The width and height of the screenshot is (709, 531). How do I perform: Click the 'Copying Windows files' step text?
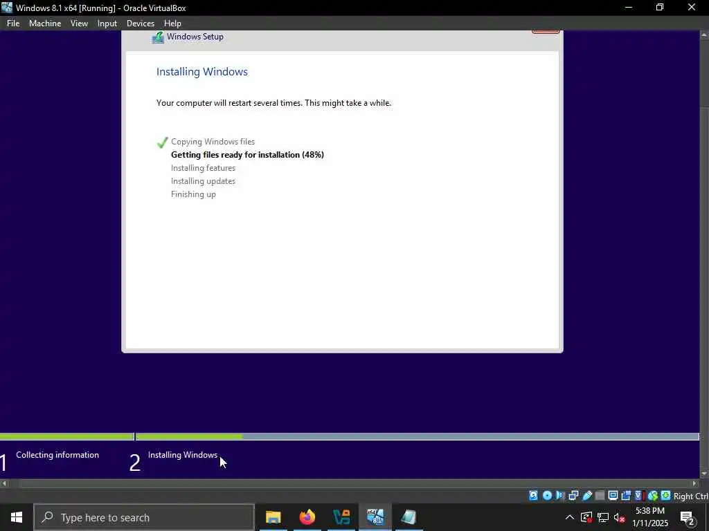(x=213, y=142)
